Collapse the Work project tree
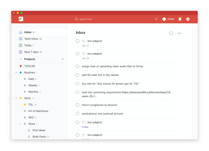 click(16, 99)
